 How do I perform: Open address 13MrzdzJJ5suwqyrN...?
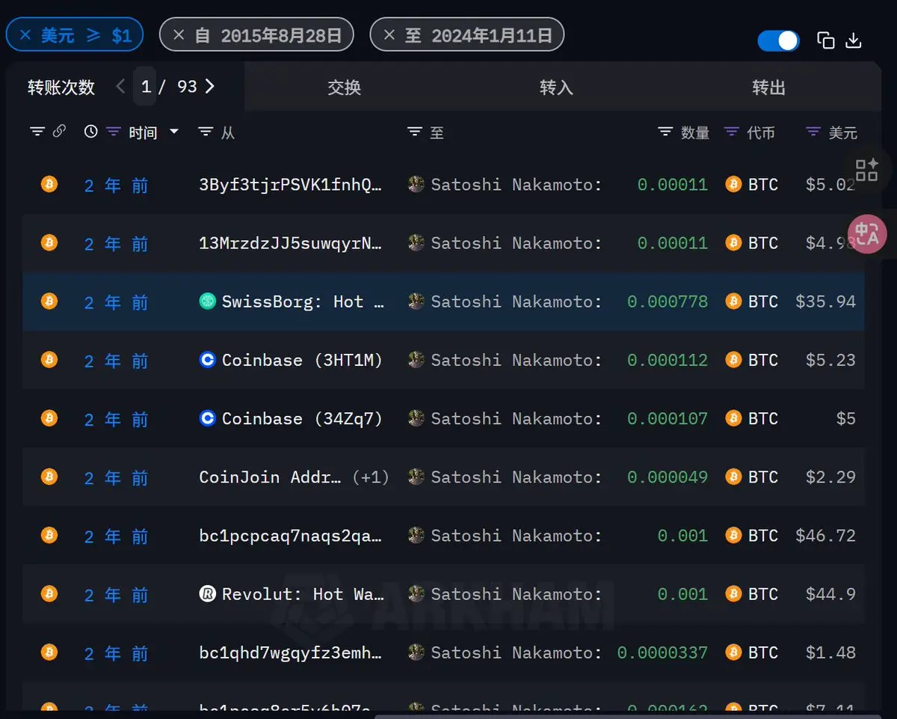(x=291, y=243)
